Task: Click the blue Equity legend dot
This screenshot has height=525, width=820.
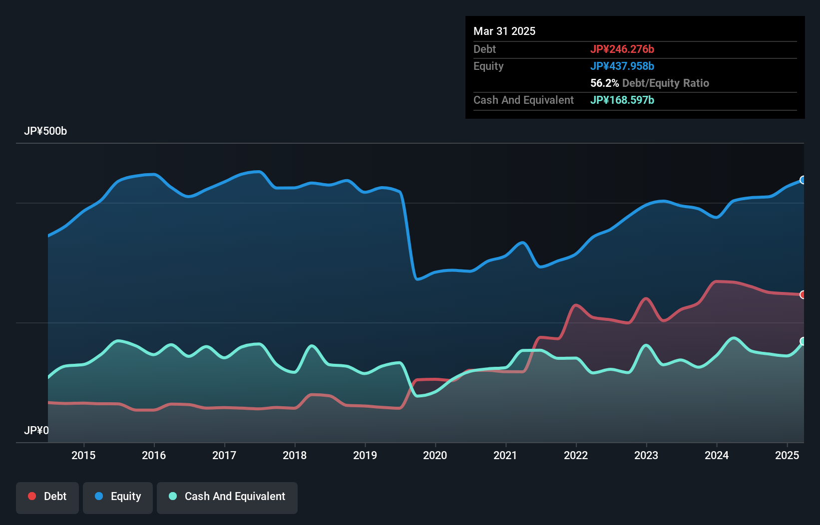Action: coord(99,496)
